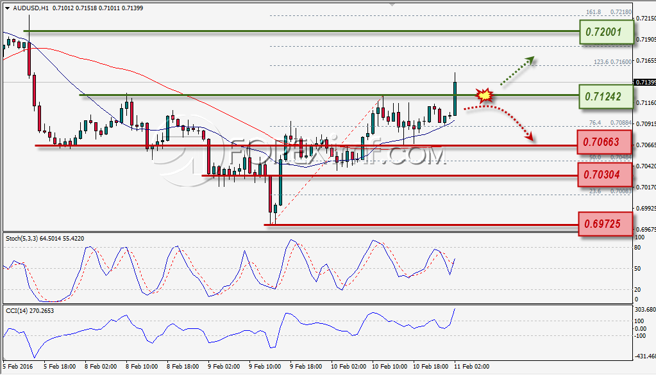This screenshot has width=656, height=375.
Task: Click the 23.6 Fibonacci level label
Action: click(x=595, y=191)
